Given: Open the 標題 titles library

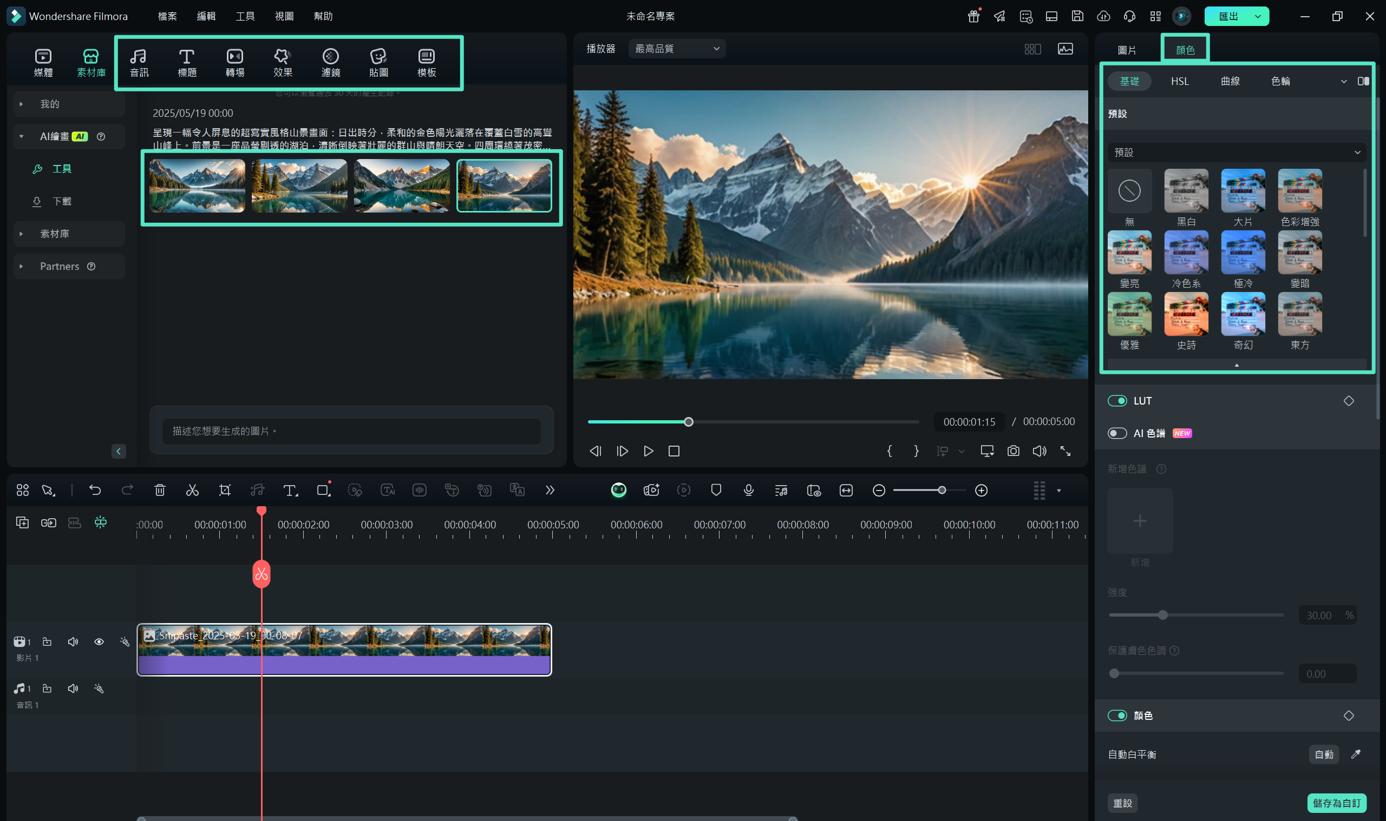Looking at the screenshot, I should [187, 63].
